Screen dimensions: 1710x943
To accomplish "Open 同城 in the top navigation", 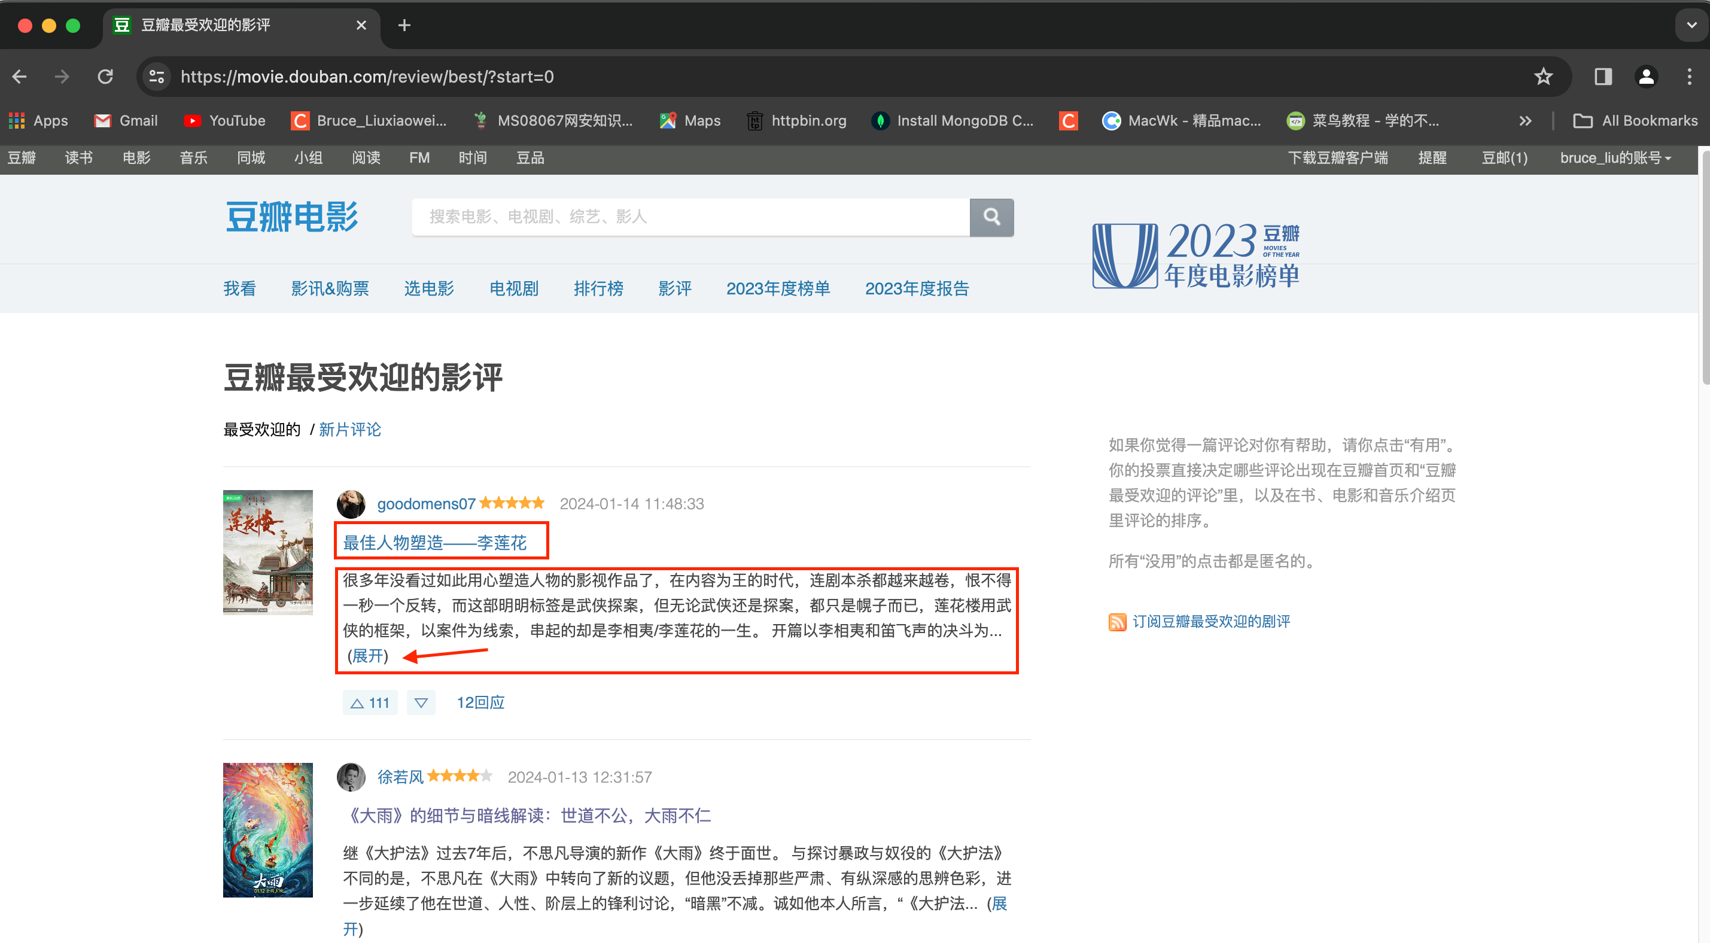I will point(251,158).
